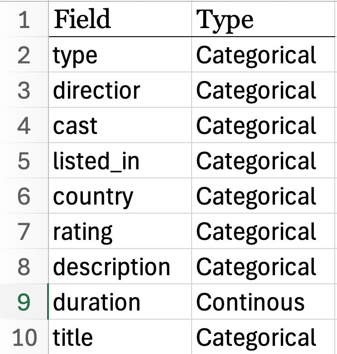Select the 'country' cell

point(120,196)
